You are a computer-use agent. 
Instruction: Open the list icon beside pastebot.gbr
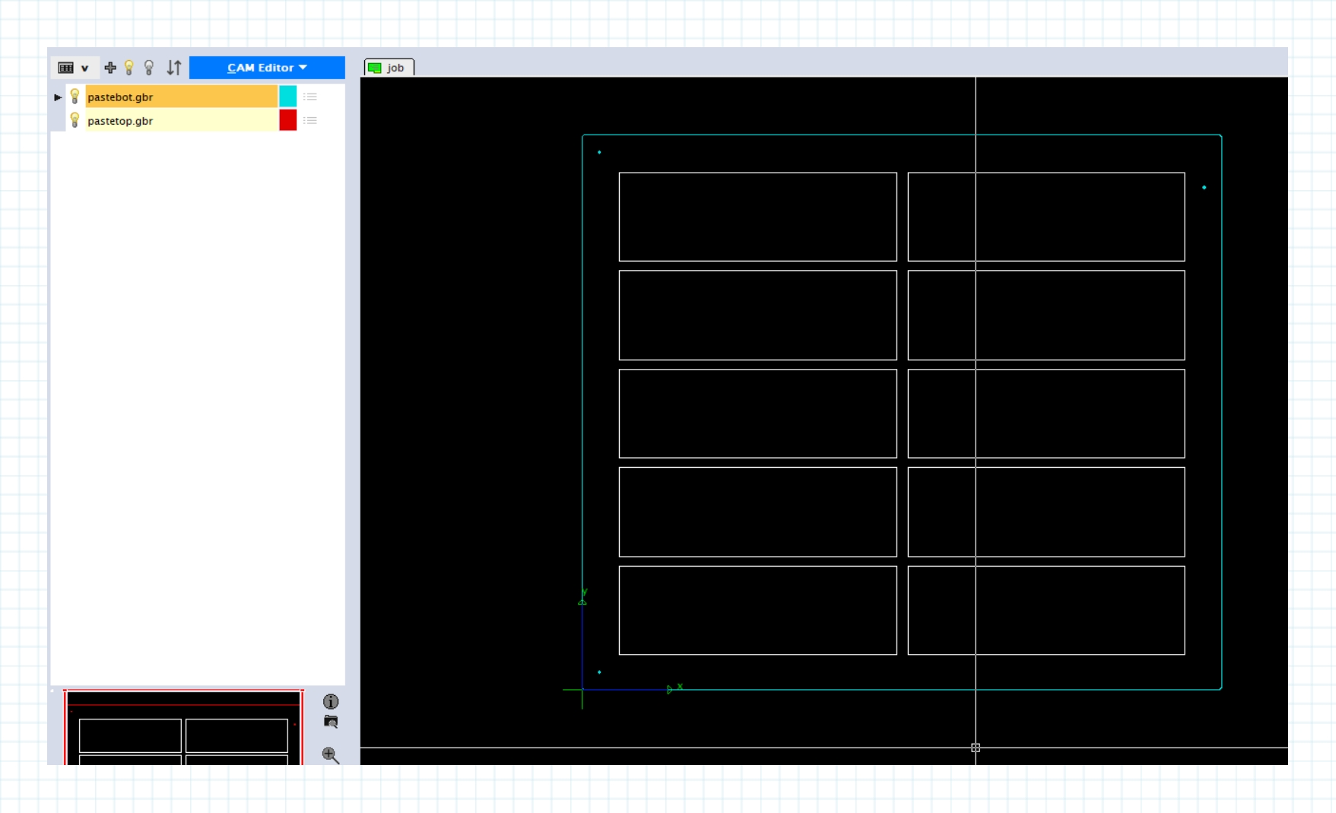(309, 97)
